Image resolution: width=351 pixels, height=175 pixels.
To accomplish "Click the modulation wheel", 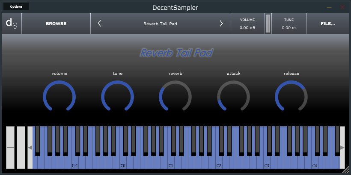I will coord(21,148).
